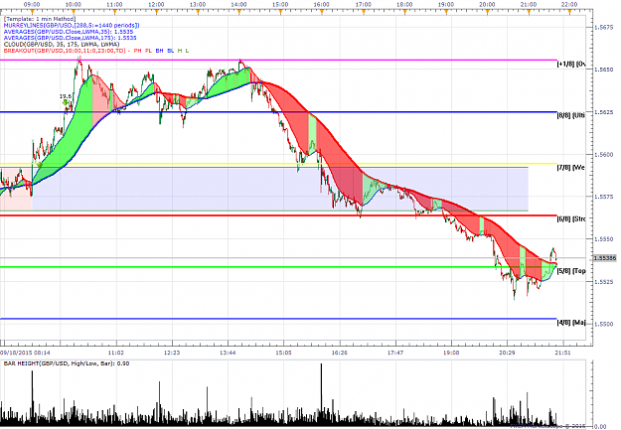The image size is (621, 430).
Task: Click the orange marker under 17:00
Action: 364,13
